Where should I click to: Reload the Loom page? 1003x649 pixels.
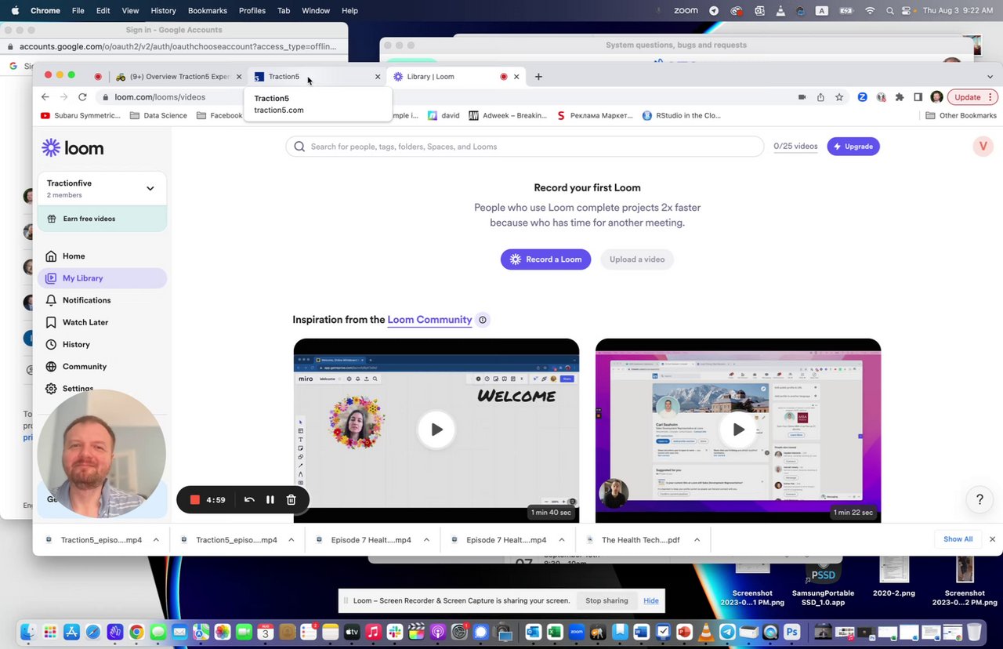pos(82,97)
